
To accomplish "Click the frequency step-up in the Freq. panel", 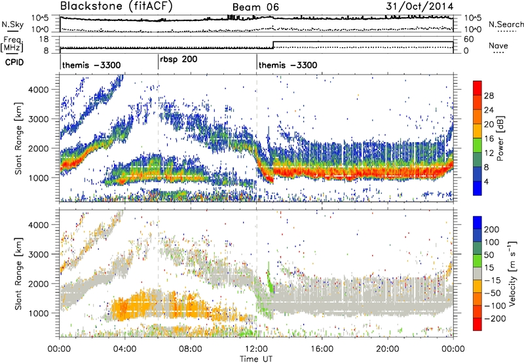I will [x=273, y=45].
